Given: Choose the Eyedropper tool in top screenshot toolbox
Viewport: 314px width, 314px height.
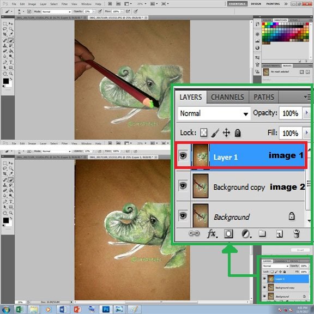Looking at the screenshot, I should point(11,34).
